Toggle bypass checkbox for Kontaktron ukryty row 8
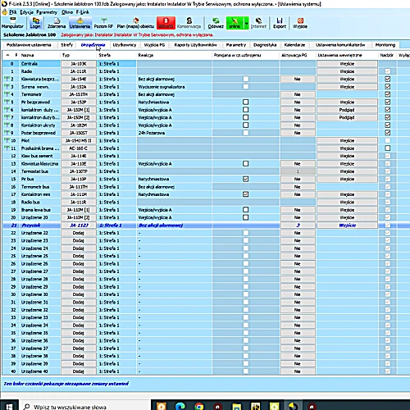 [x=246, y=125]
